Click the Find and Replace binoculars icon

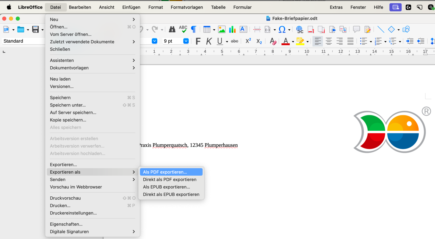click(x=172, y=30)
